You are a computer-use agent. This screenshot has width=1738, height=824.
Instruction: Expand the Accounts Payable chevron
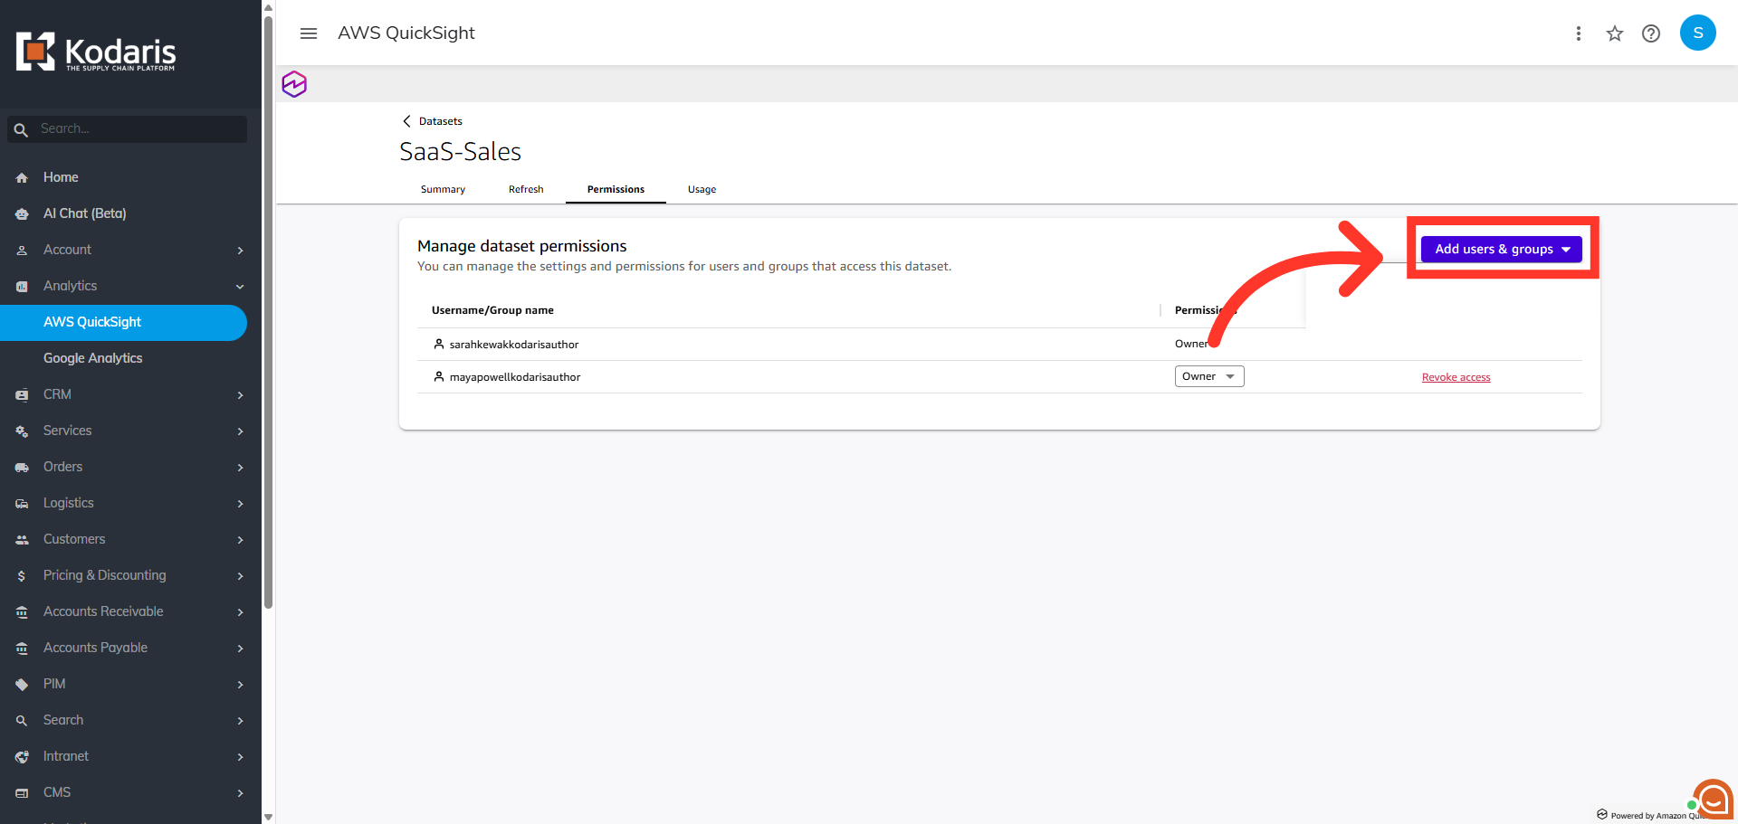pyautogui.click(x=240, y=649)
